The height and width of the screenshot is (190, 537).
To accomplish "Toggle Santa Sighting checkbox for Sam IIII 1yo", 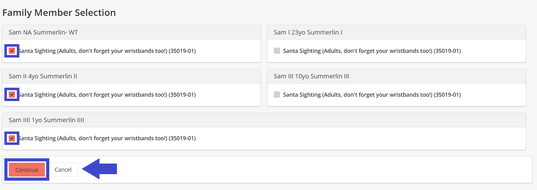I will tap(12, 138).
